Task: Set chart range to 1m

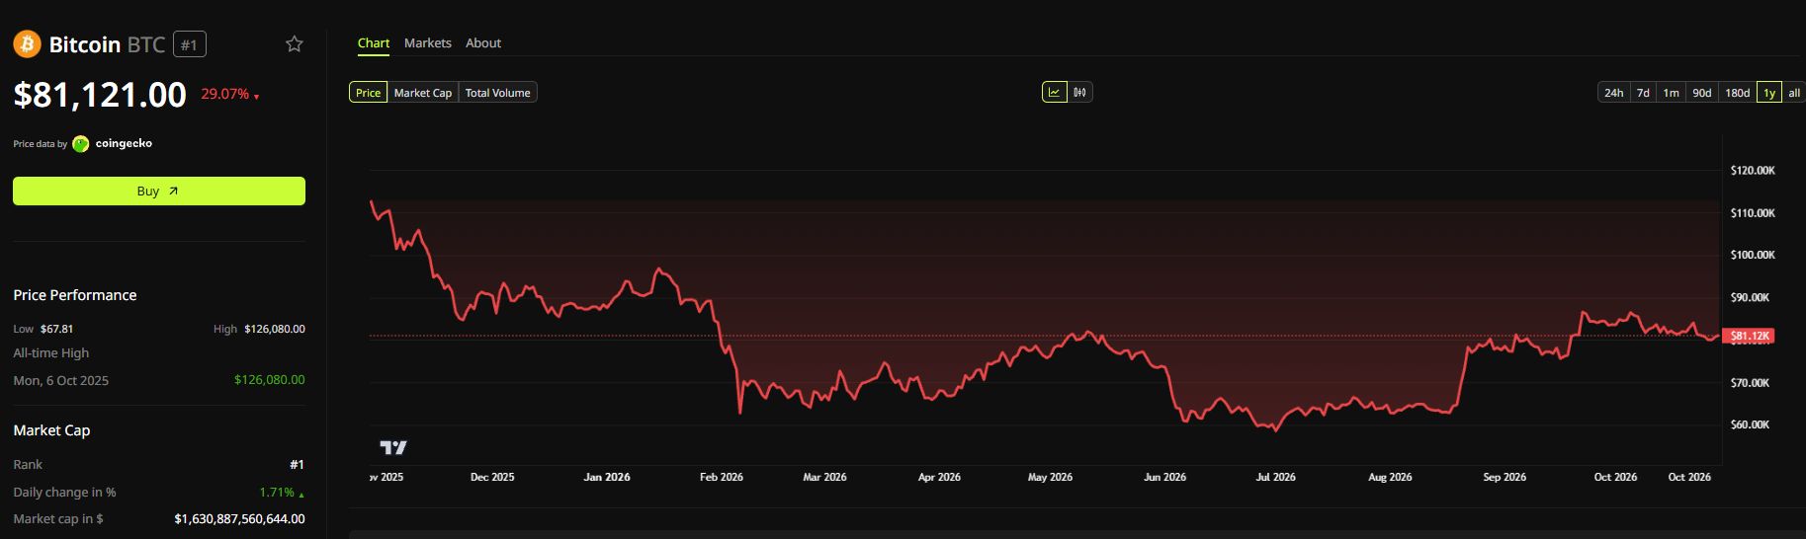Action: [1671, 93]
